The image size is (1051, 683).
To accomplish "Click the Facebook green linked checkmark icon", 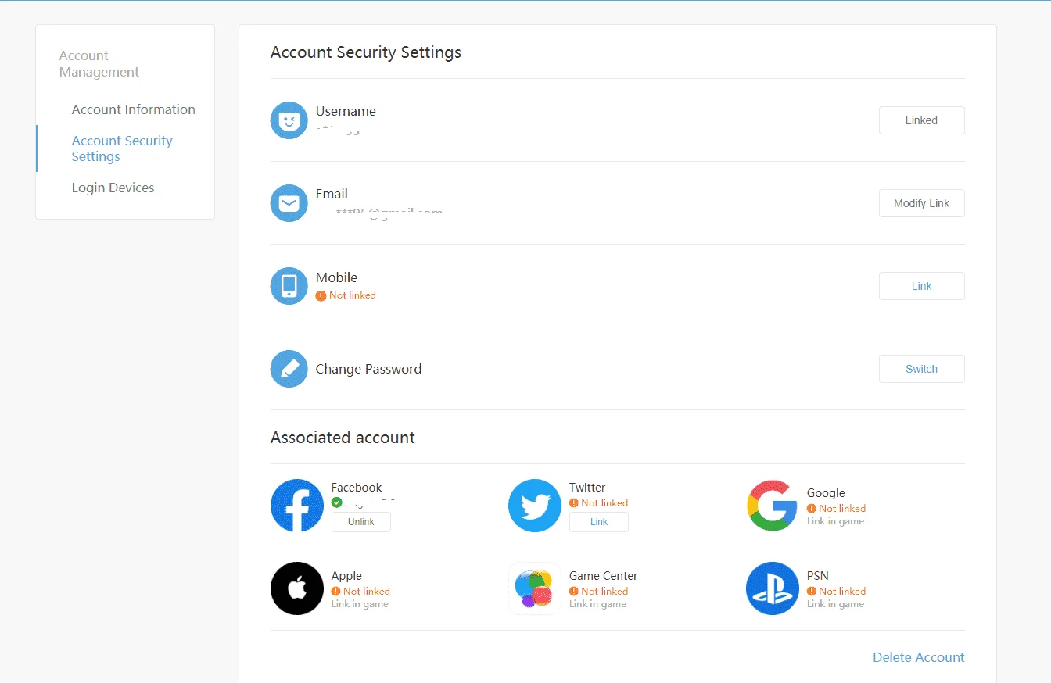I will [x=336, y=502].
